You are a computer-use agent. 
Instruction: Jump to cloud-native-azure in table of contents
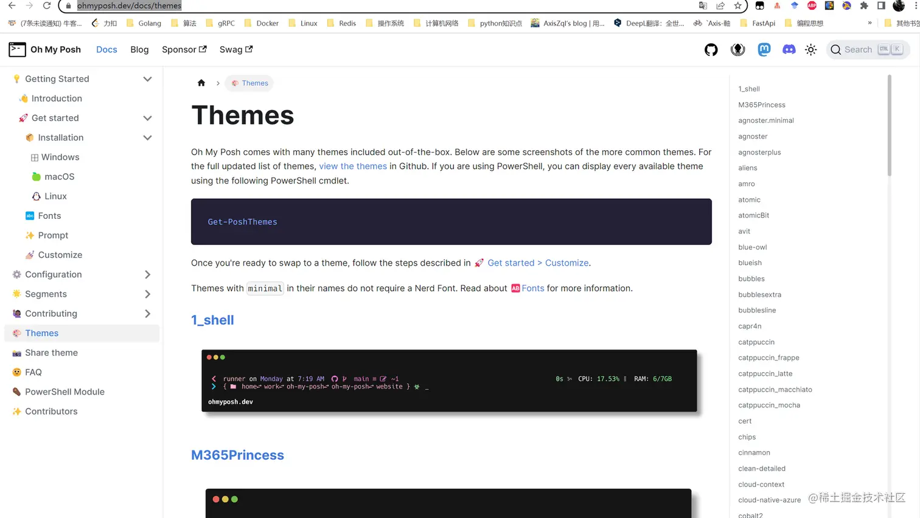coord(769,500)
